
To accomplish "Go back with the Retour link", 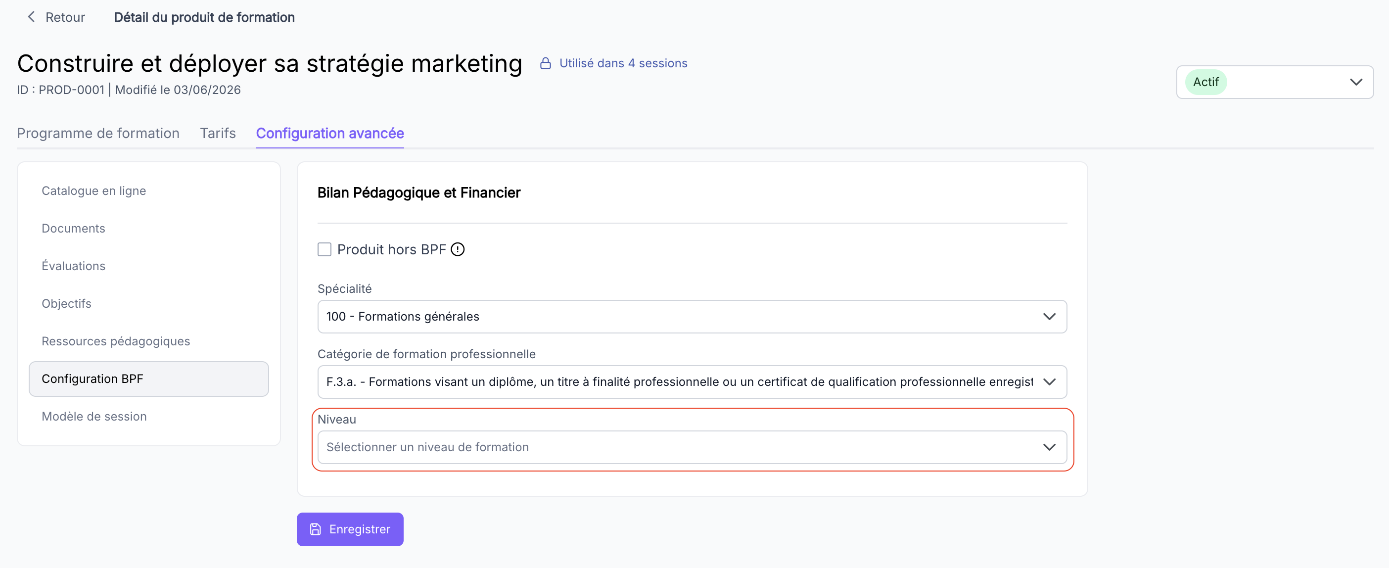I will 56,17.
